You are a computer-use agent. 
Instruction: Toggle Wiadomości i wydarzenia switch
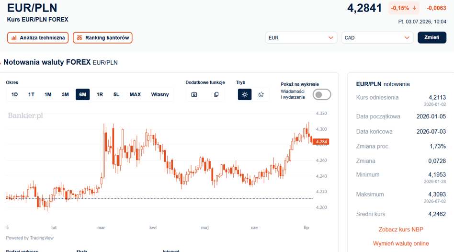pyautogui.click(x=322, y=94)
